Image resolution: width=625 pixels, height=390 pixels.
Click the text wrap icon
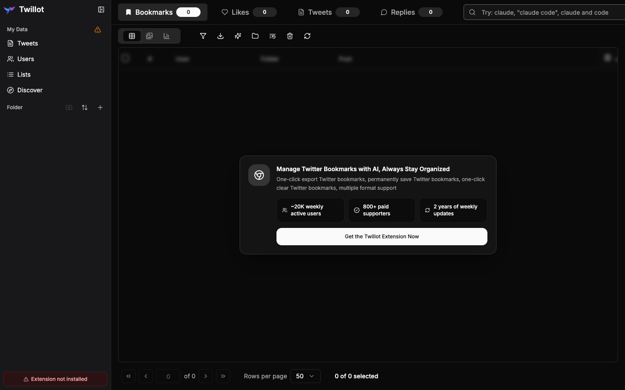click(273, 36)
